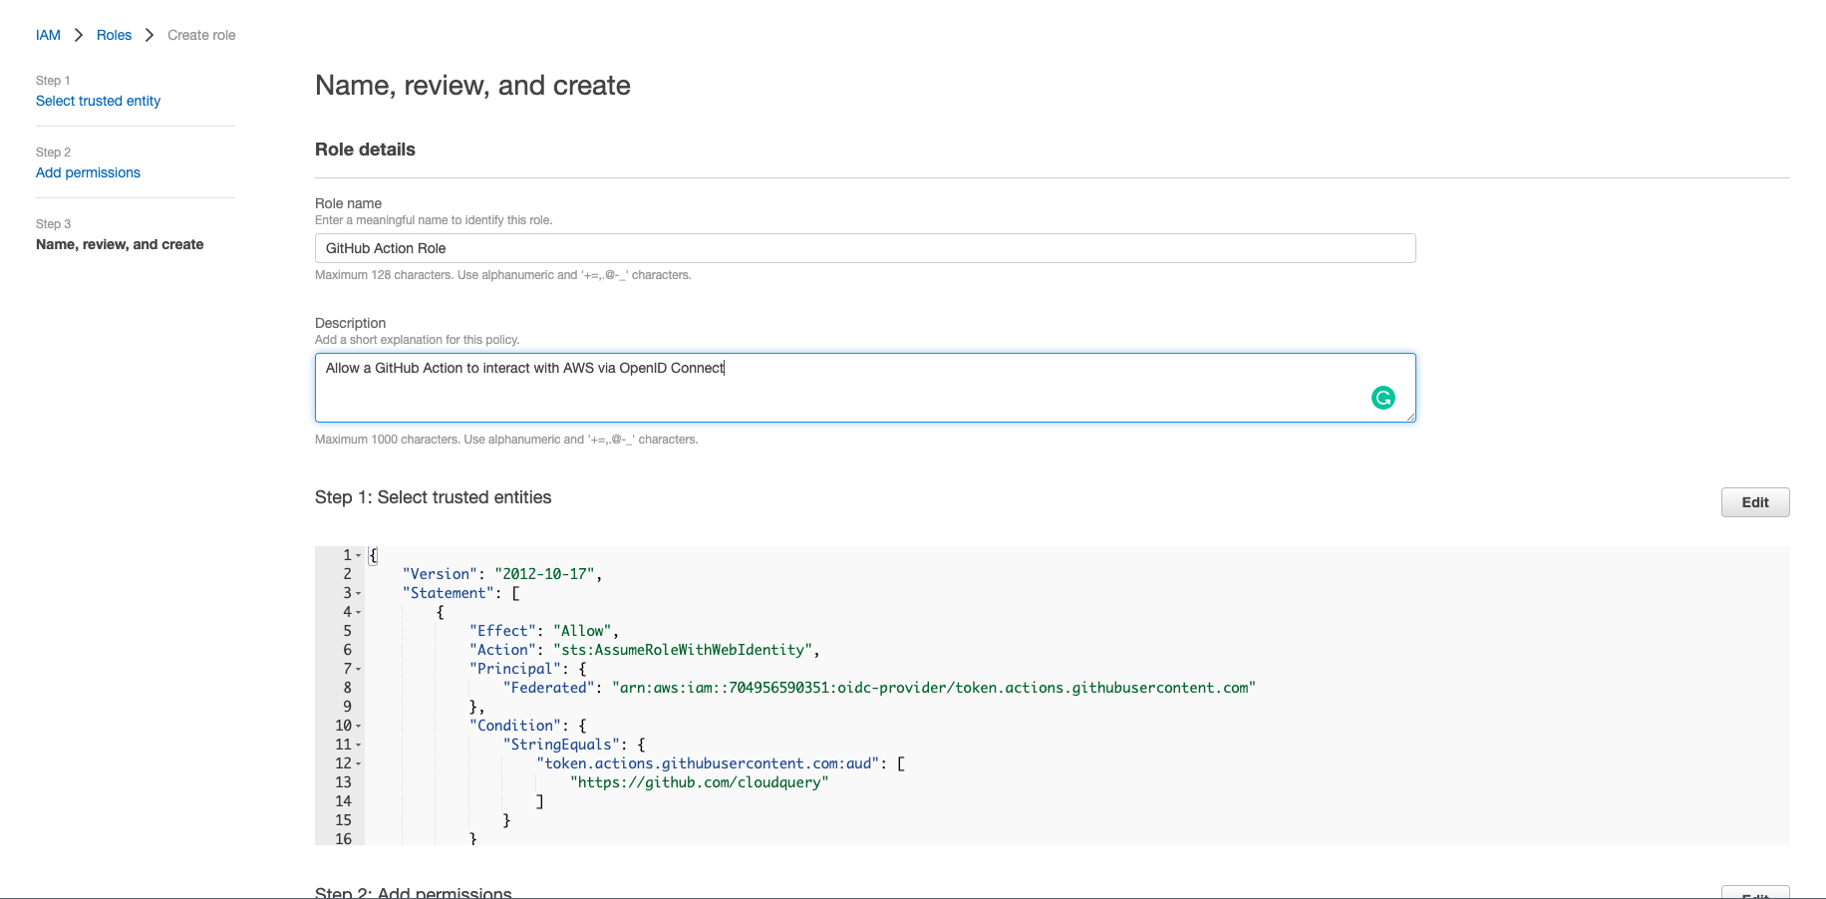Go to the Roles breadcrumb link

[114, 35]
